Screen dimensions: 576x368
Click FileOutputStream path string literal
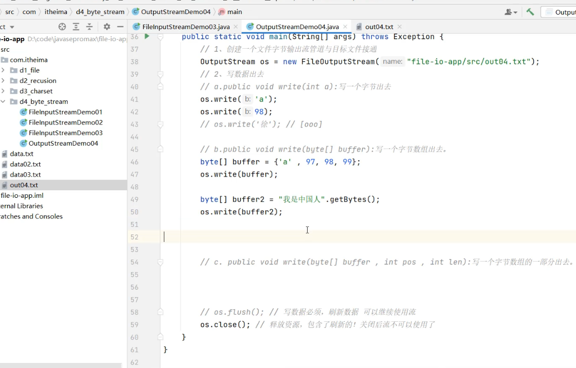point(469,62)
